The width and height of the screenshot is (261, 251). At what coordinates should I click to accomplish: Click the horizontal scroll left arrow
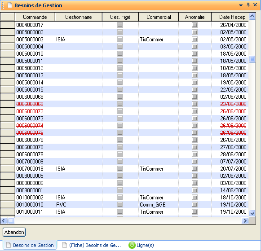point(4,221)
